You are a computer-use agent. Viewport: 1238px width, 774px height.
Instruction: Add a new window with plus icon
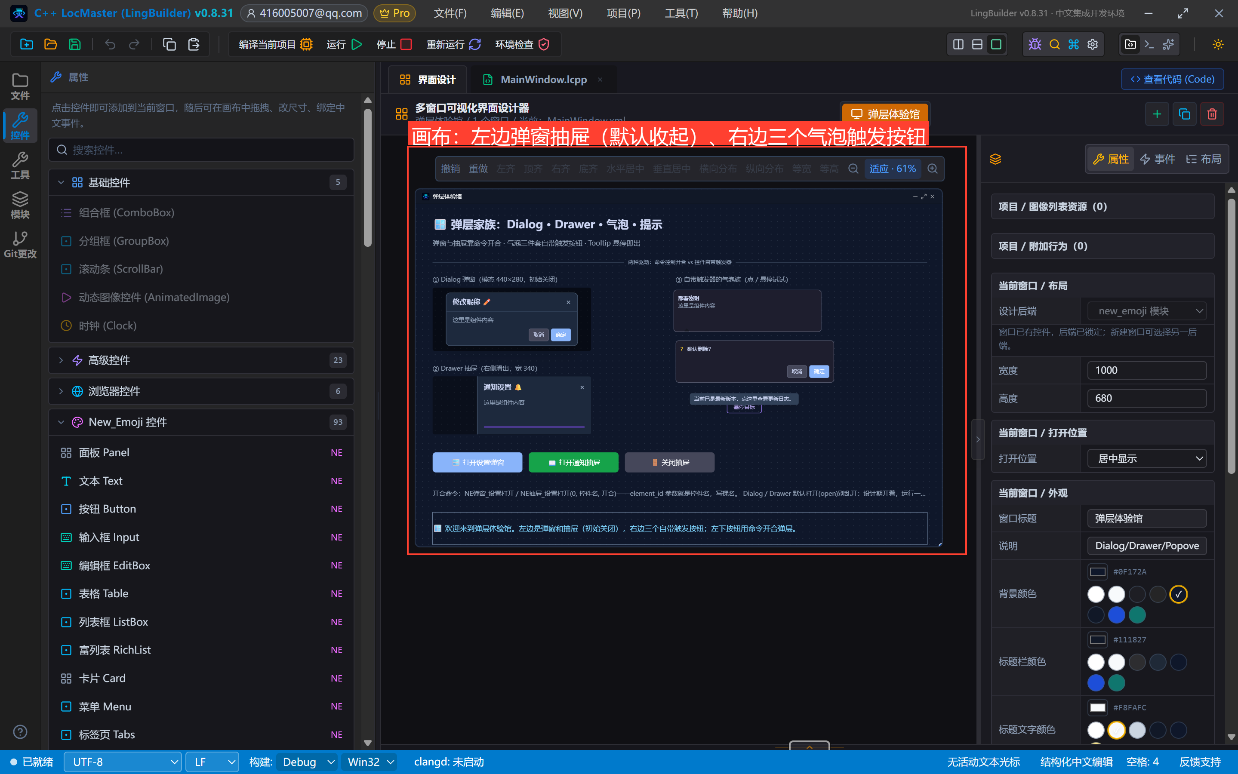click(x=1157, y=114)
